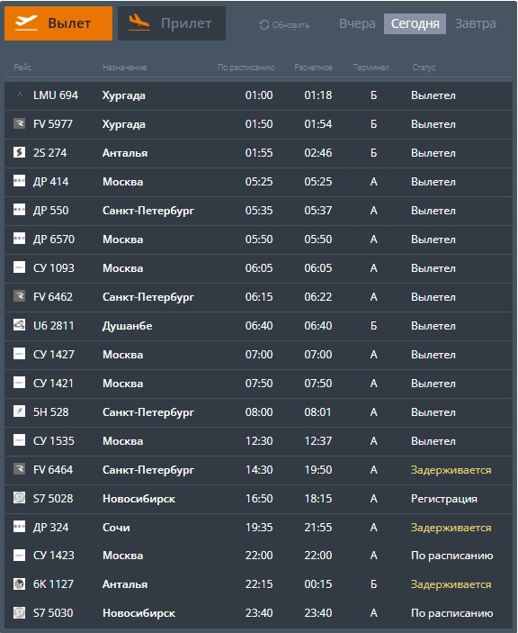Click the Rossiya airline logo for FV 5977
The height and width of the screenshot is (633, 518).
click(x=20, y=122)
